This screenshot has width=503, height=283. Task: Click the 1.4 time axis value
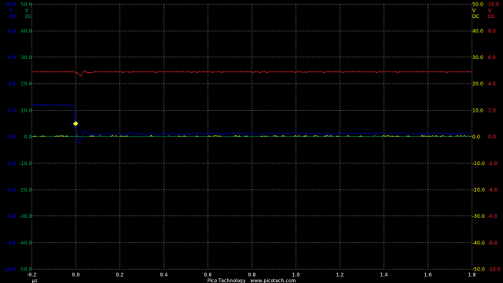coord(384,274)
